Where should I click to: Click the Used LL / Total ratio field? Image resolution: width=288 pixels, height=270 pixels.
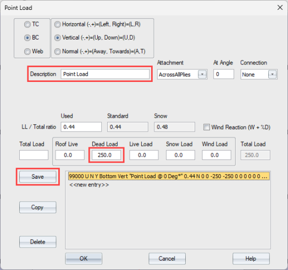(81, 127)
